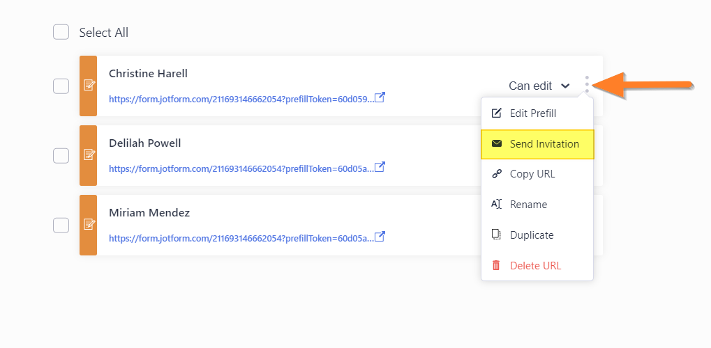Click orange prefill icon for Miriam Mendez
Viewport: 711px width, 348px height.
click(89, 225)
